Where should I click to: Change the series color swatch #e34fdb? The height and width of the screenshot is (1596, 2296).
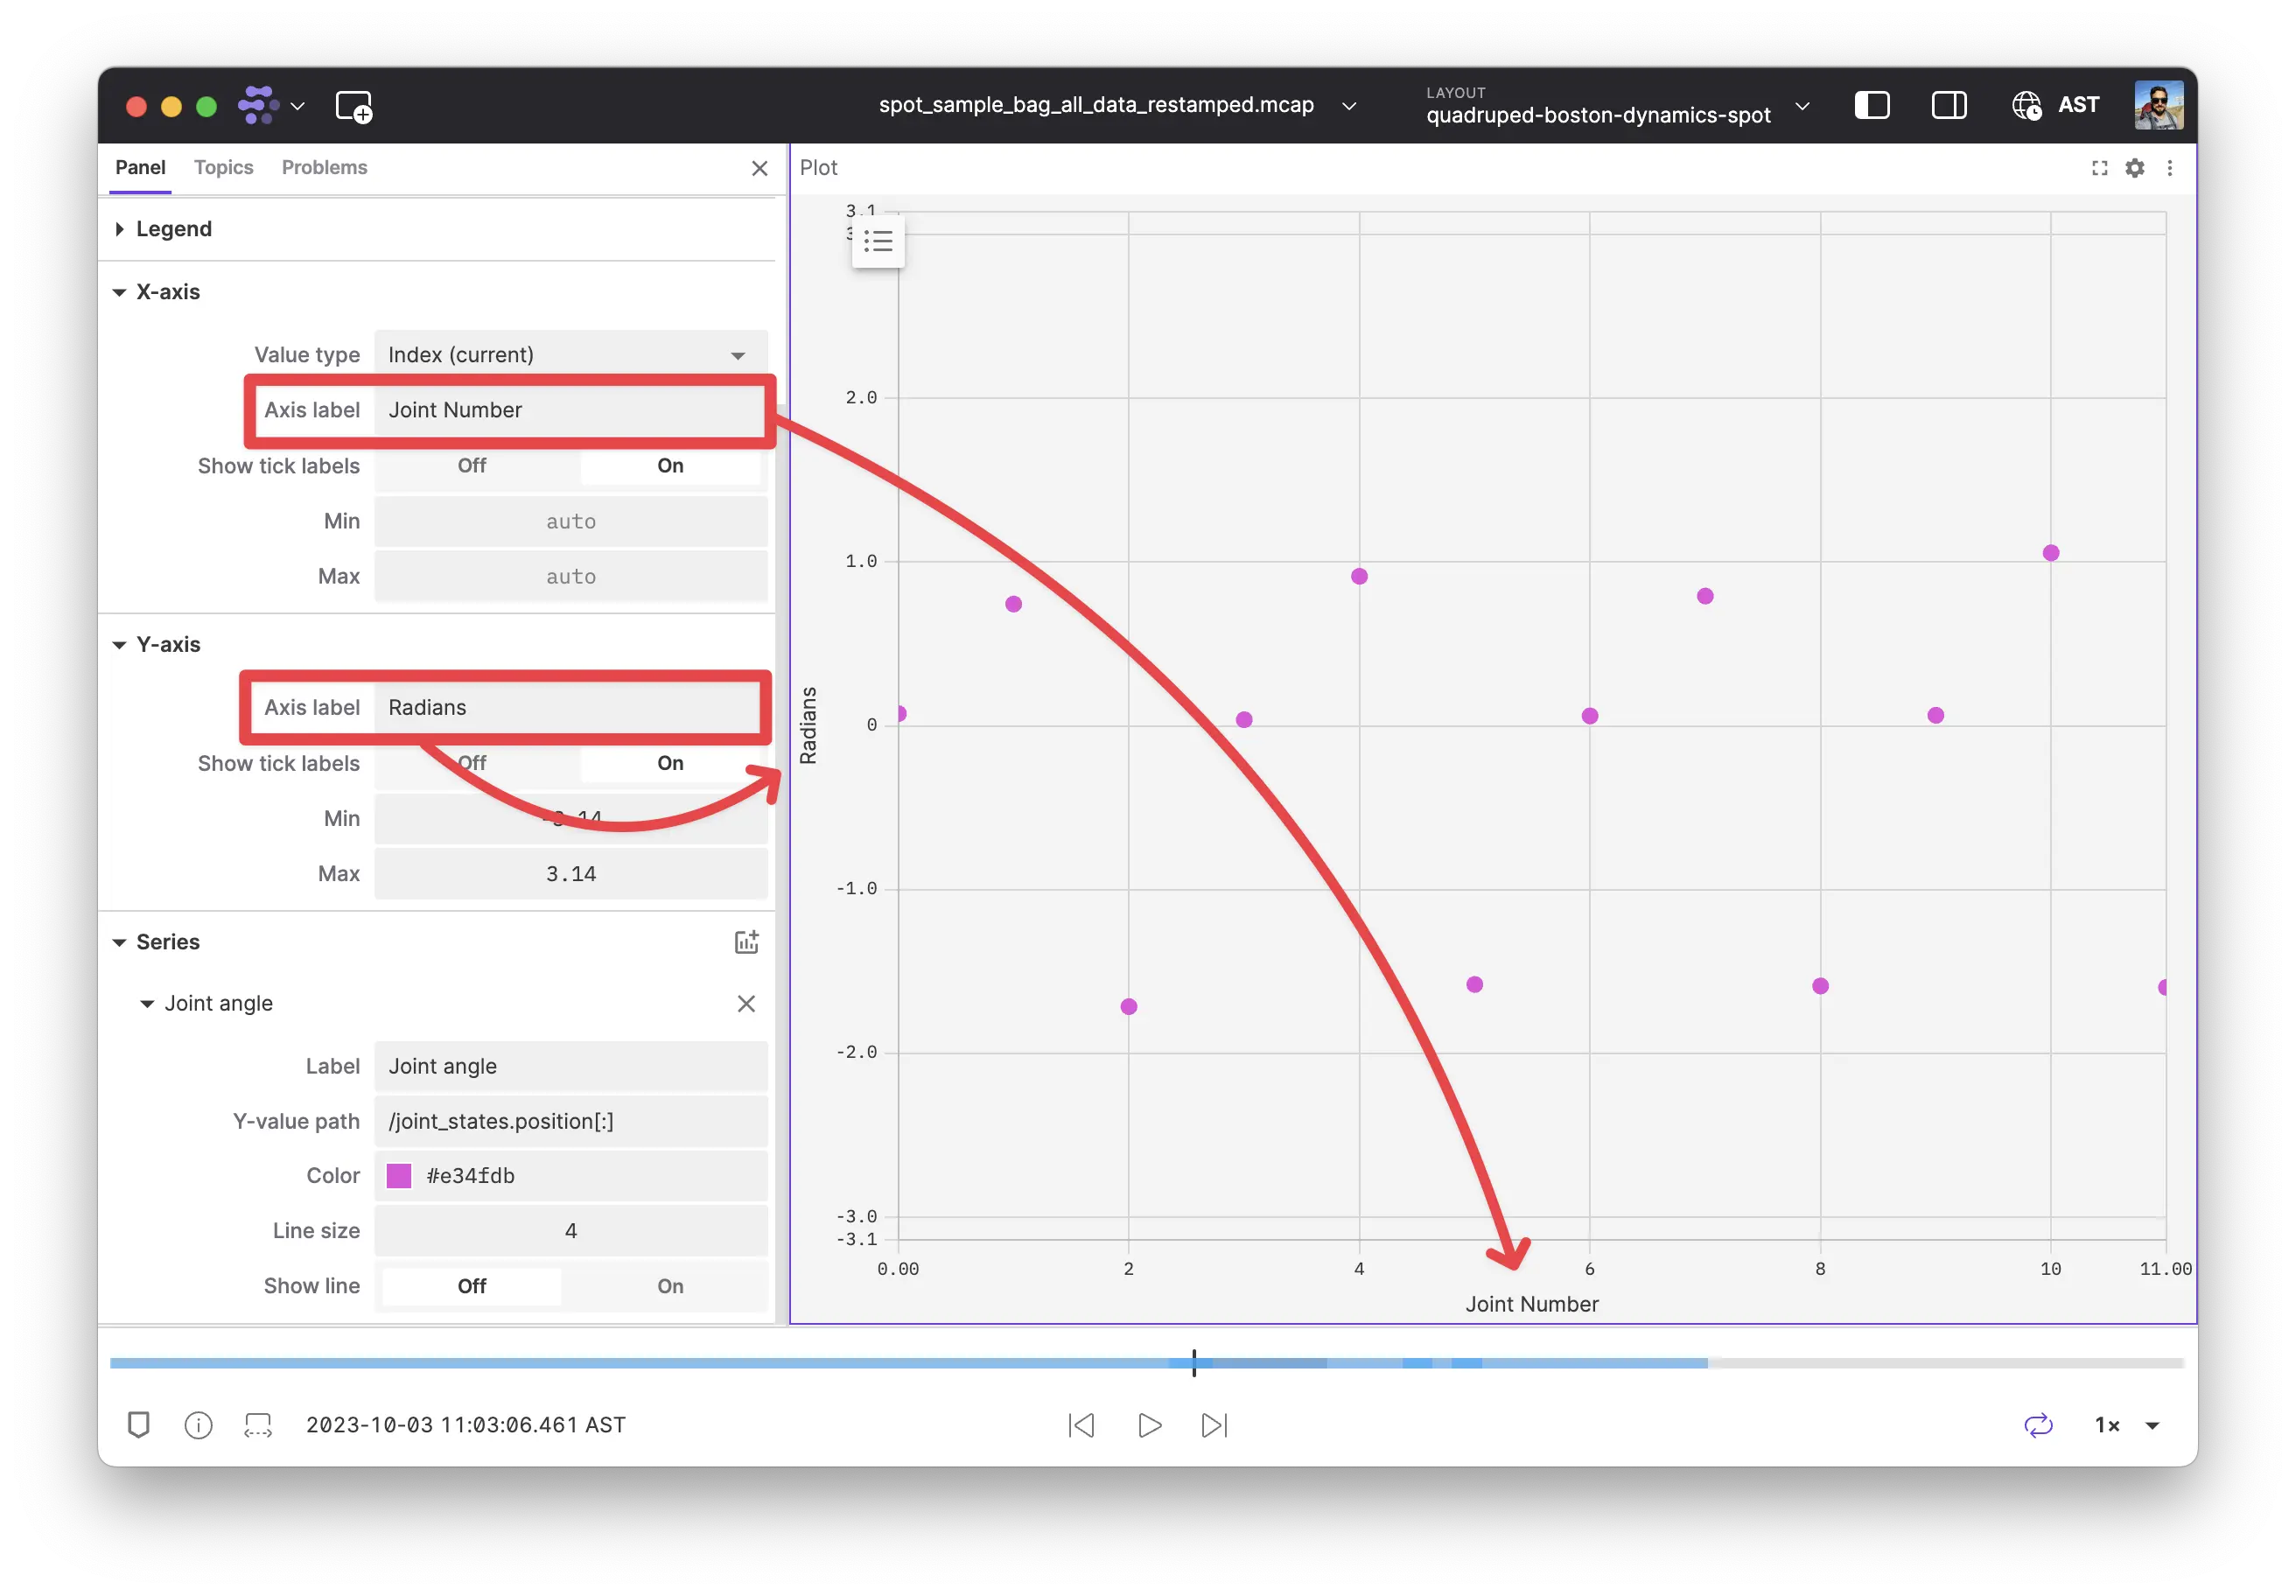[x=400, y=1176]
